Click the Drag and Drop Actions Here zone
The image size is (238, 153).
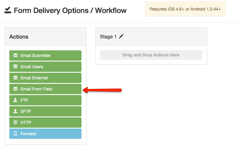(x=151, y=55)
